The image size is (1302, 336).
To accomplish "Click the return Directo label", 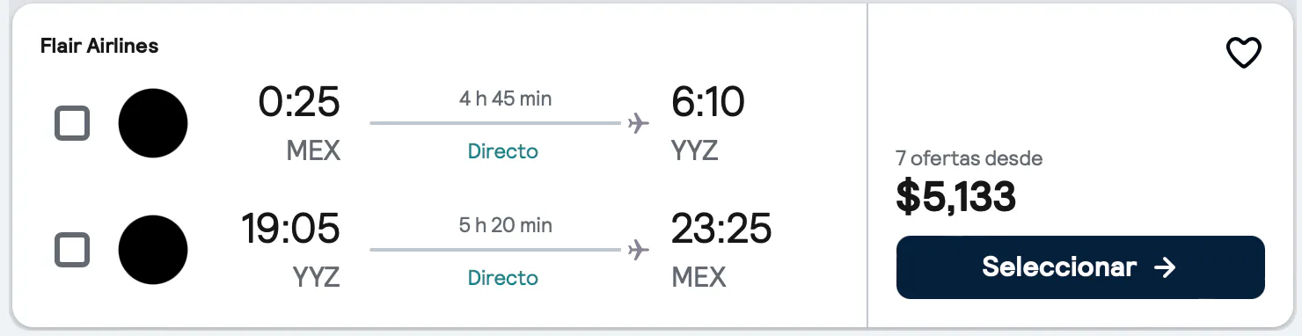I will [x=503, y=278].
